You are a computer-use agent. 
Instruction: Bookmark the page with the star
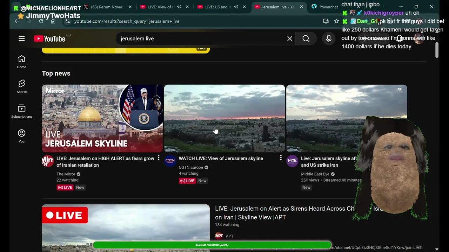tap(337, 21)
